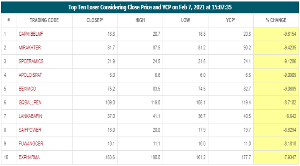Click the Top Ten Loser title bar
This screenshot has width=300, height=166.
pos(150,7)
